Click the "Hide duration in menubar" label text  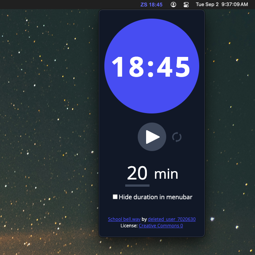(156, 197)
